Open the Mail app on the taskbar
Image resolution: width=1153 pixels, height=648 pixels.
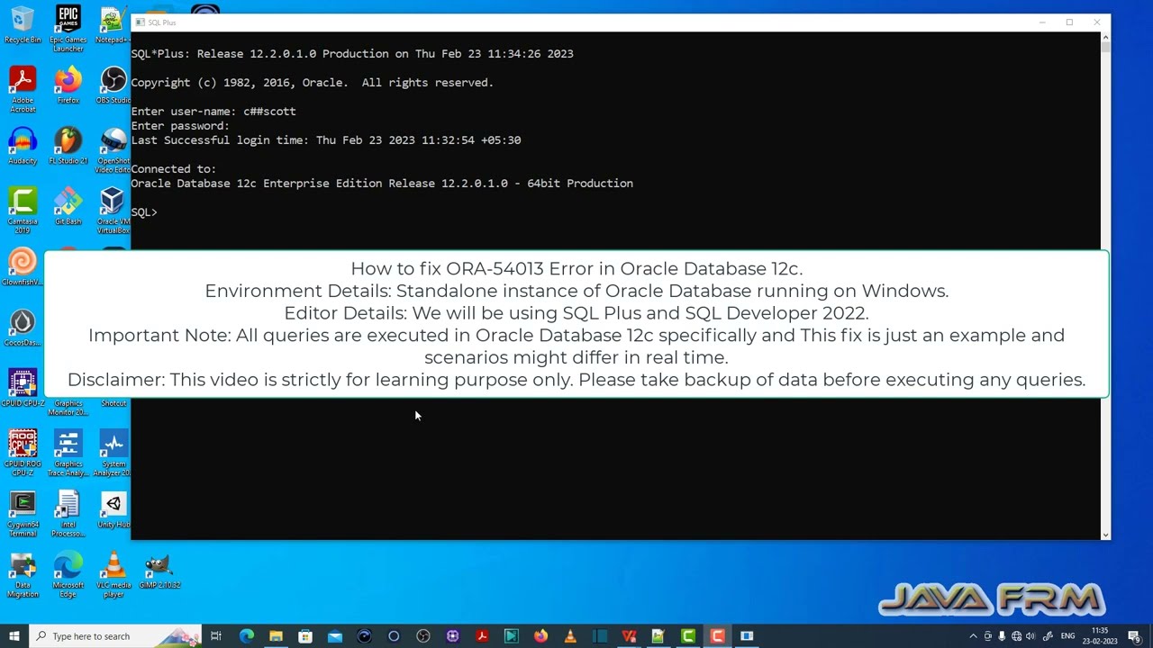click(x=335, y=636)
